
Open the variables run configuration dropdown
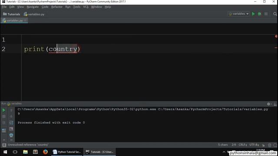point(238,14)
